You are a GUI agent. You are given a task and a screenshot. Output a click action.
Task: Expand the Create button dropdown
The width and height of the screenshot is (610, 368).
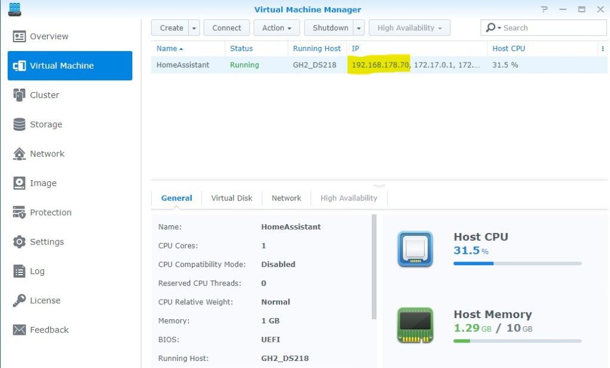point(194,27)
